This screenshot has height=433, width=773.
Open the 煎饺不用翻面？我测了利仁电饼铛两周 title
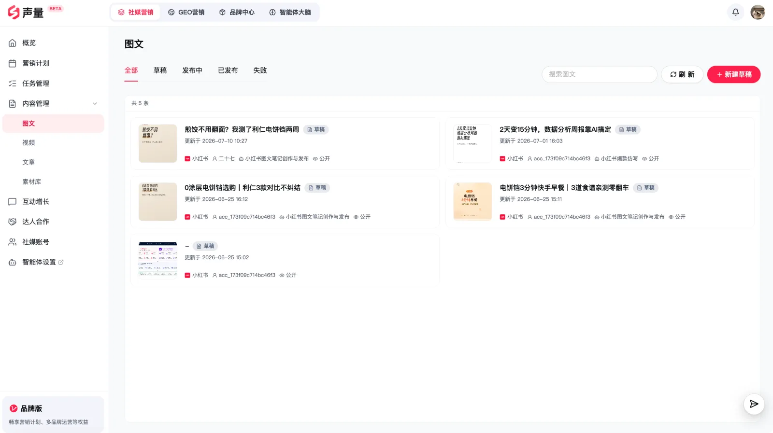242,129
